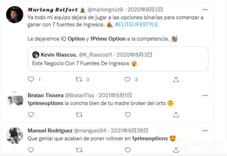Like Manuel Rodriguez's tweet
This screenshot has width=227, height=156.
[128, 150]
